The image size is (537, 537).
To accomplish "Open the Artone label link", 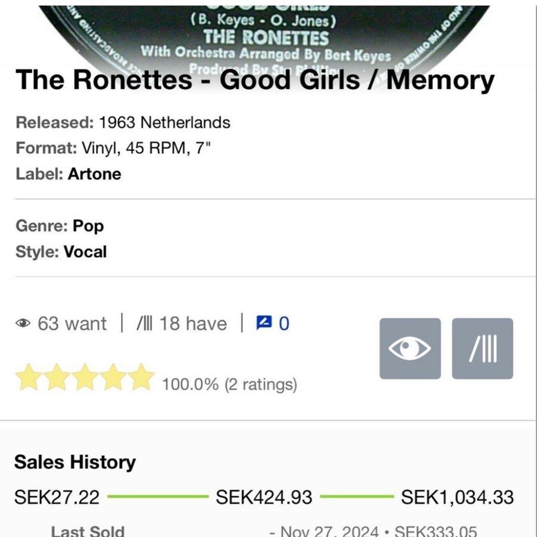I will click(94, 174).
